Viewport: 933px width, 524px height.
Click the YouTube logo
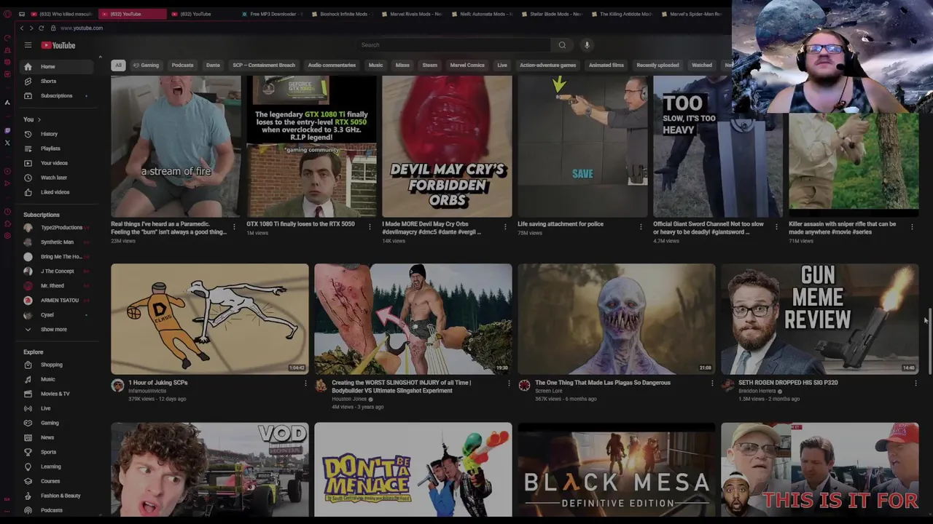58,45
